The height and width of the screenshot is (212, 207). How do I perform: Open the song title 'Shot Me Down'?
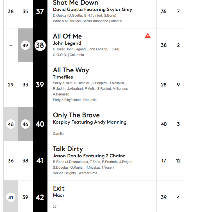(76, 3)
